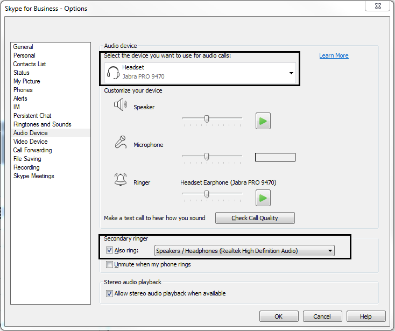Toggle the Also ring checkbox
Viewport: 395px width, 331px height.
109,250
